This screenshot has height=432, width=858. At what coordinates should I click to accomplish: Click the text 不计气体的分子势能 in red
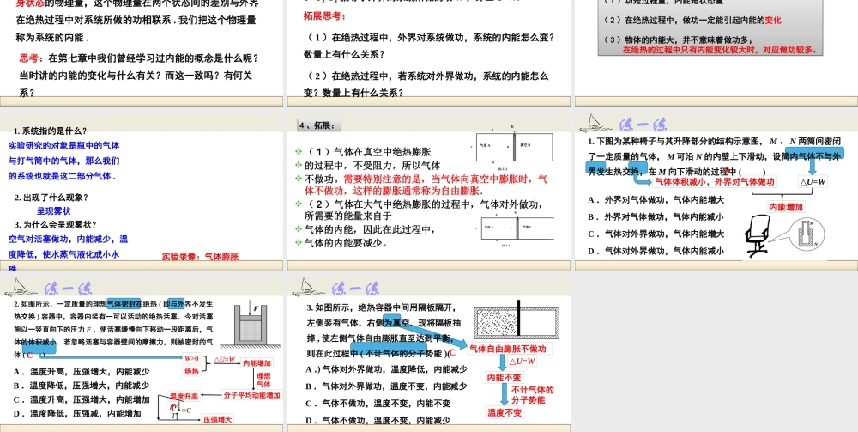pyautogui.click(x=533, y=395)
